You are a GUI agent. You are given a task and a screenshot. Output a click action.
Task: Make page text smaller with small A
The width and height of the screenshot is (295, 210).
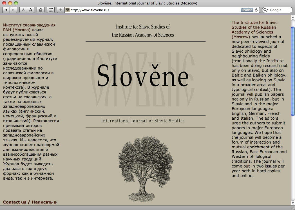pyautogui.click(x=23, y=10)
